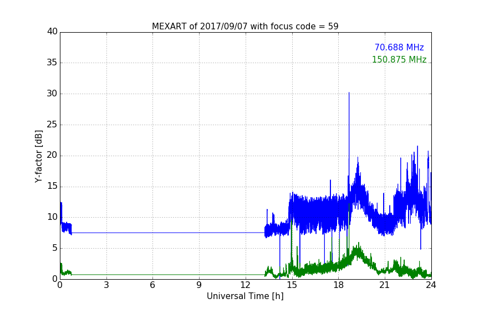479x319 pixels.
Task: Click the y-axis tick label 10
Action: [52, 217]
